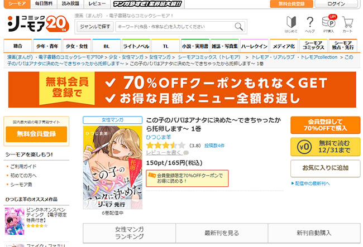Open the シーモア島 sidebar link

(21, 185)
